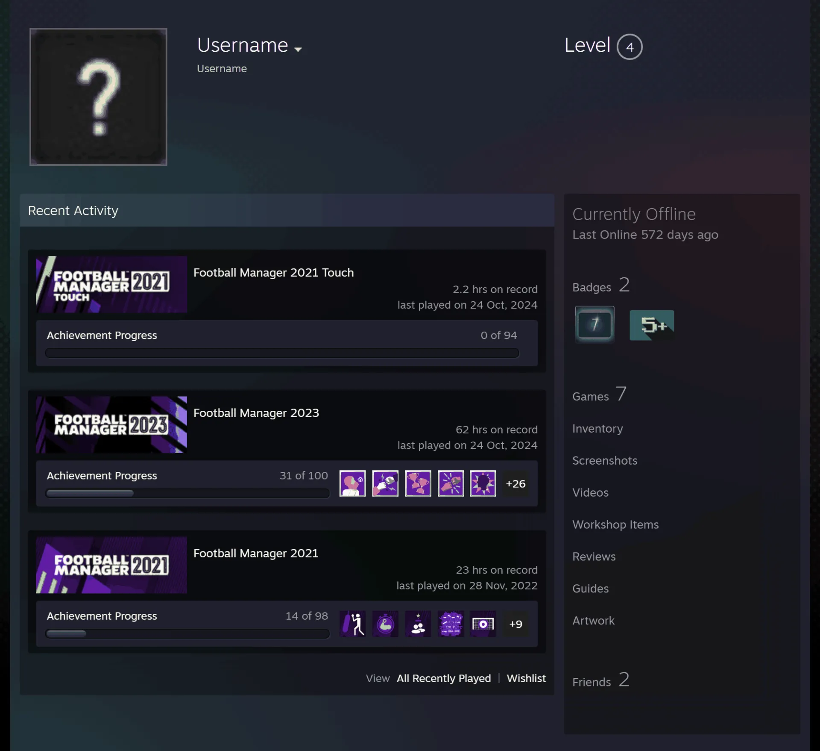Open Guides in the sidebar
Viewport: 820px width, 751px height.
590,589
